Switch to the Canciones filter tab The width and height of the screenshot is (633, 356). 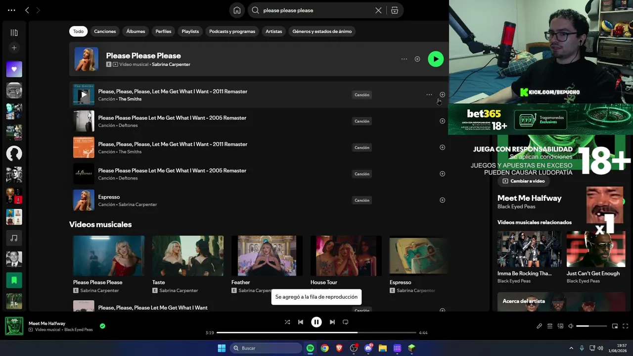pos(105,31)
